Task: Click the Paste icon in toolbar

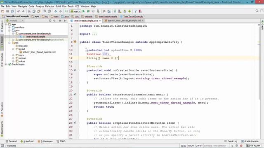Action: tap(39, 11)
